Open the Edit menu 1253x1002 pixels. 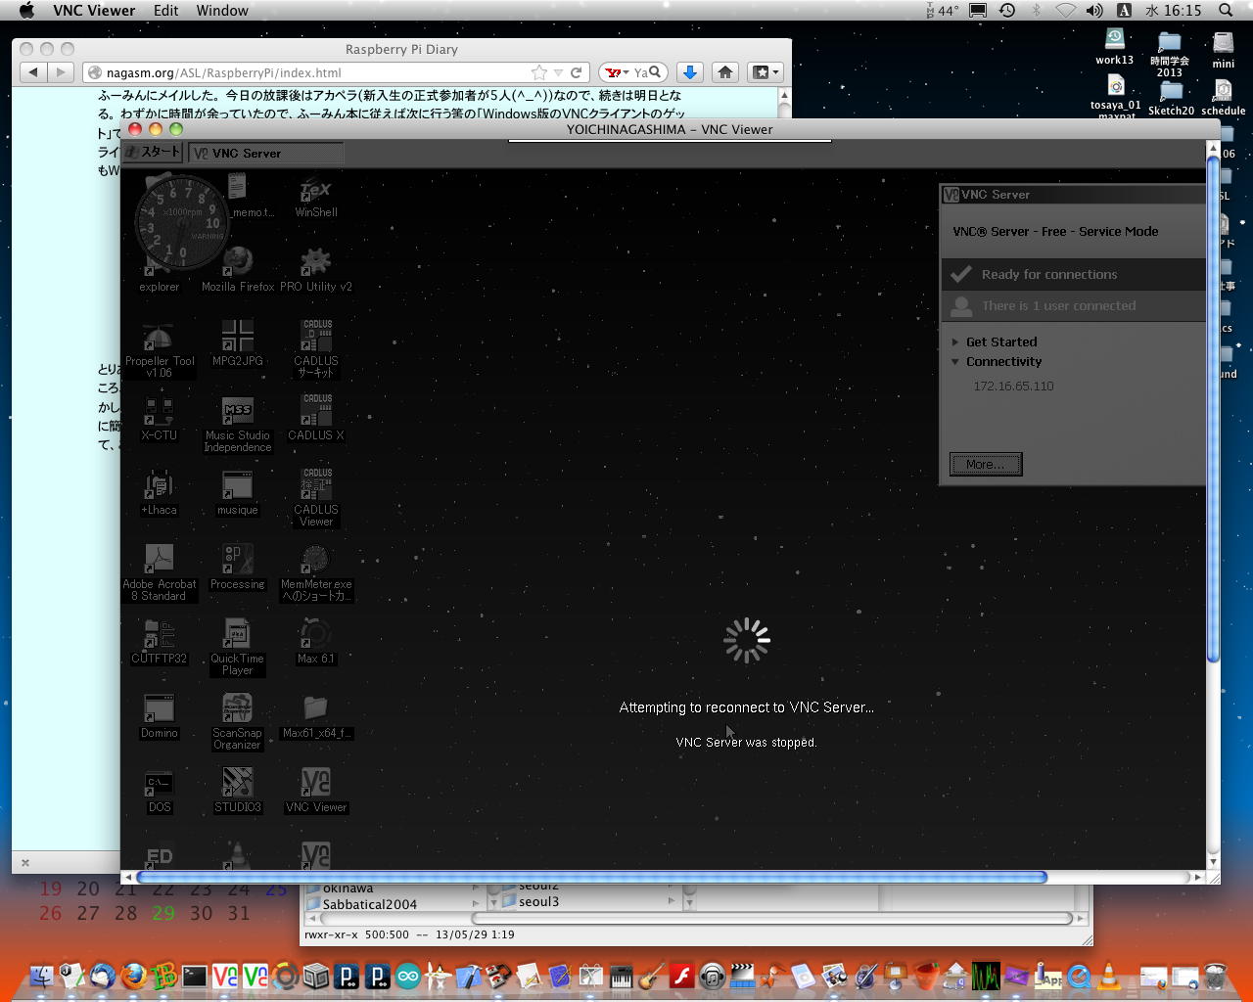[x=165, y=11]
